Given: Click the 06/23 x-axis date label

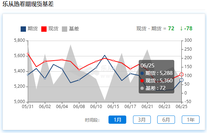Looking at the screenshot, I should [x=164, y=107].
